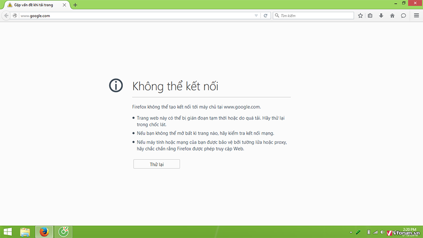Screen dimensions: 423x238
Task: Minimize the Firefox window
Action: point(395,3)
